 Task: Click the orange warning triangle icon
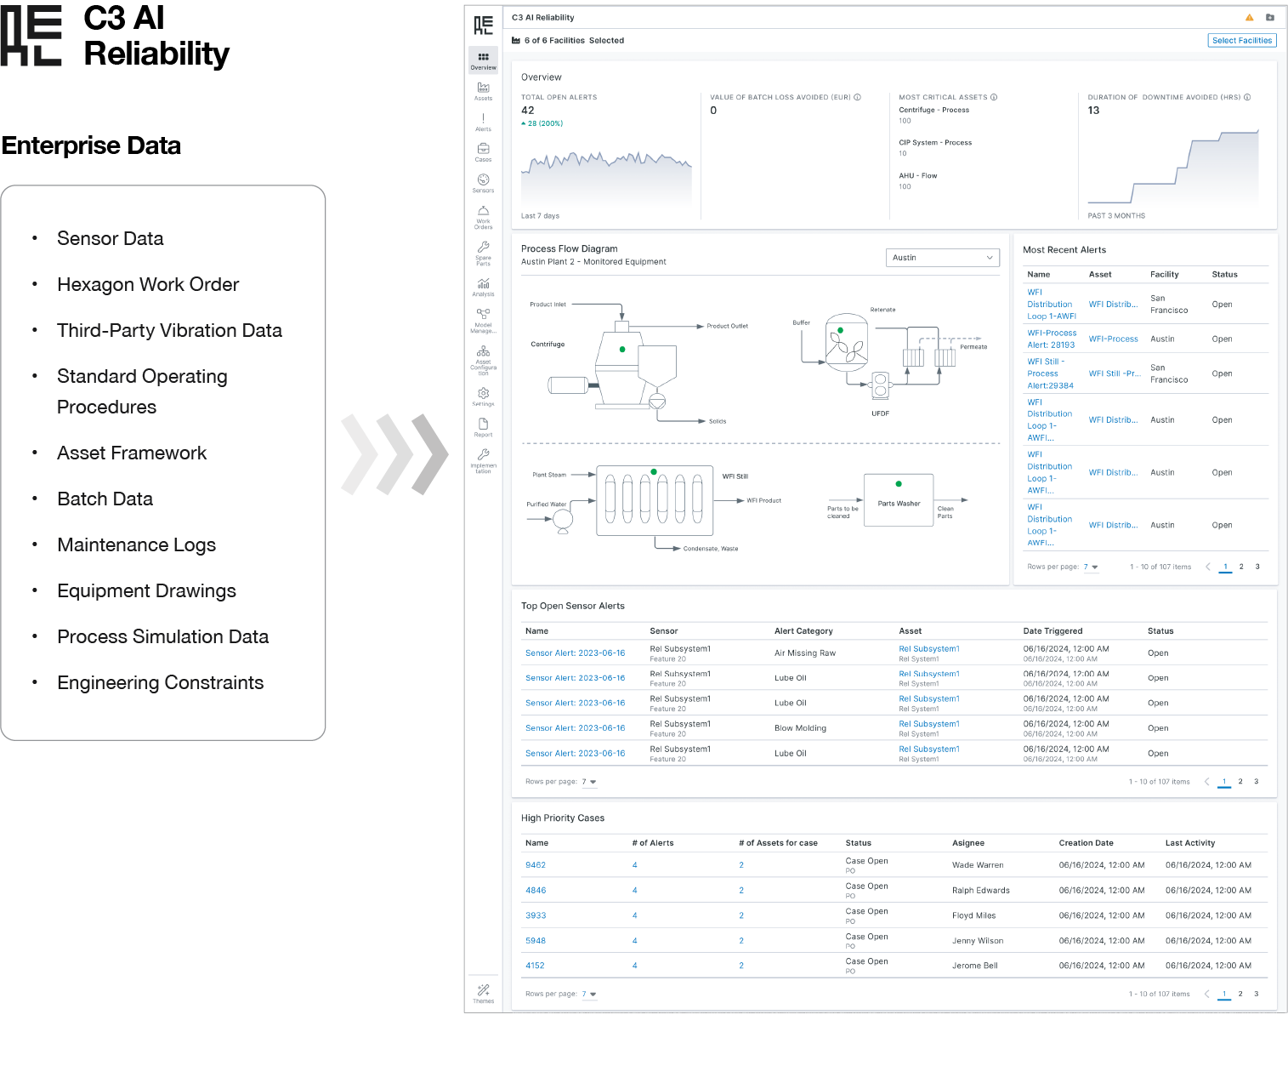pyautogui.click(x=1249, y=17)
